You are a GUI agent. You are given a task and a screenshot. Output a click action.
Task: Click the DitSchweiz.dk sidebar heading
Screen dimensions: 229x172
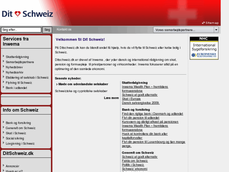click(18, 153)
